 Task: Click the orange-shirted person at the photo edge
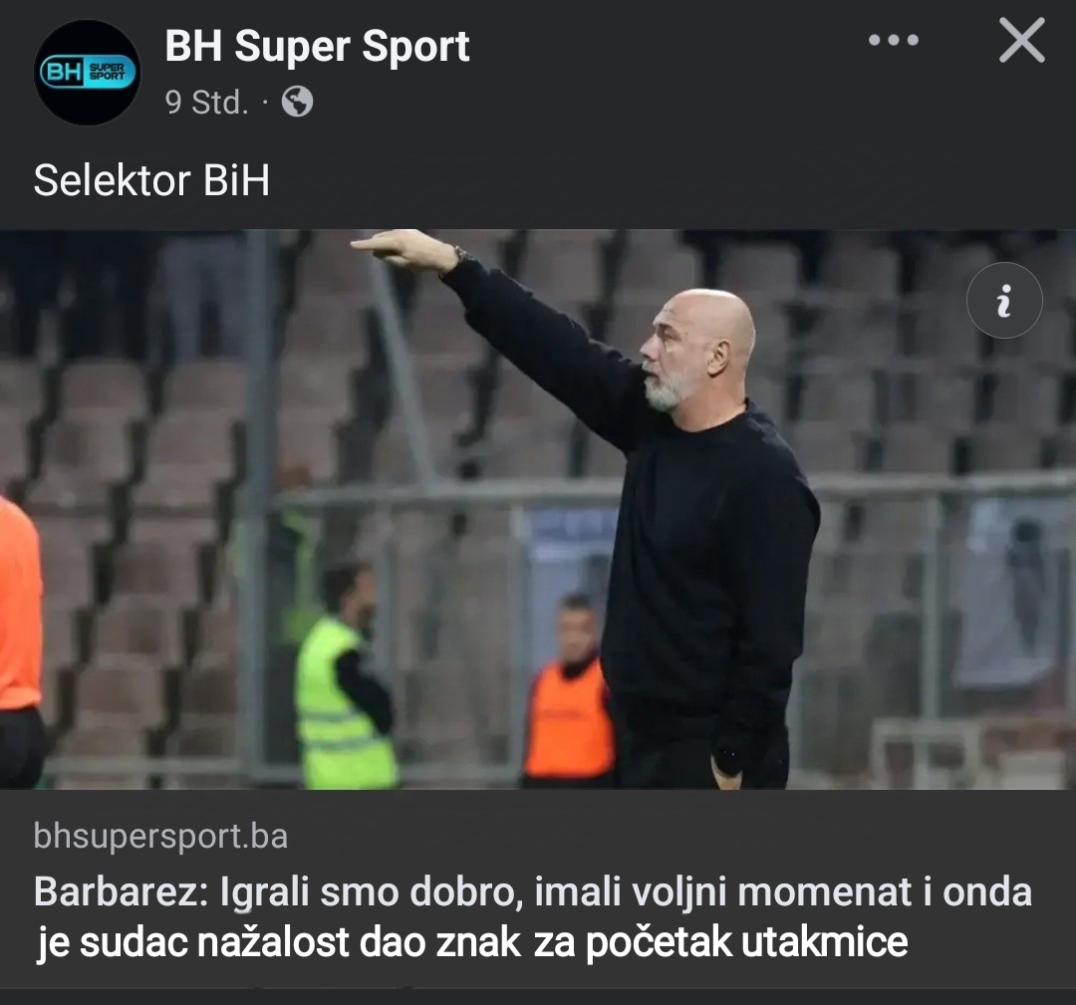(x=21, y=641)
